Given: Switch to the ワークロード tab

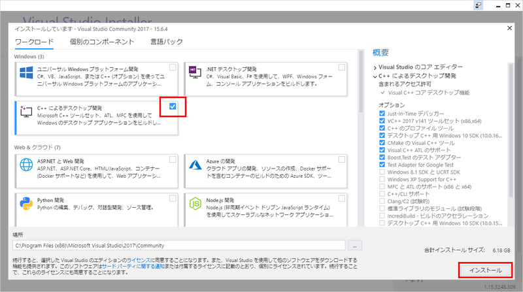Looking at the screenshot, I should [35, 42].
